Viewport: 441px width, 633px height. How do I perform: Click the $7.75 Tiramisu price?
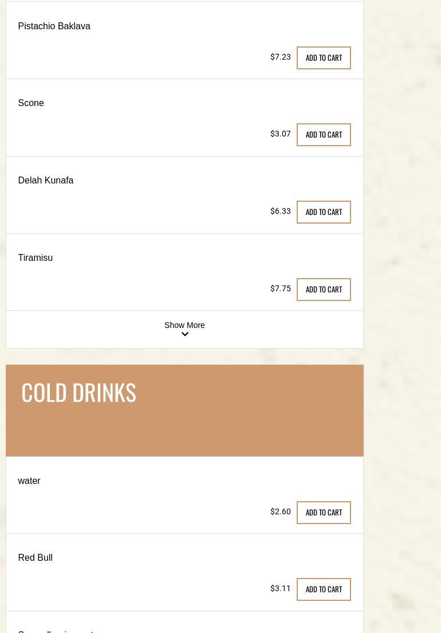281,289
